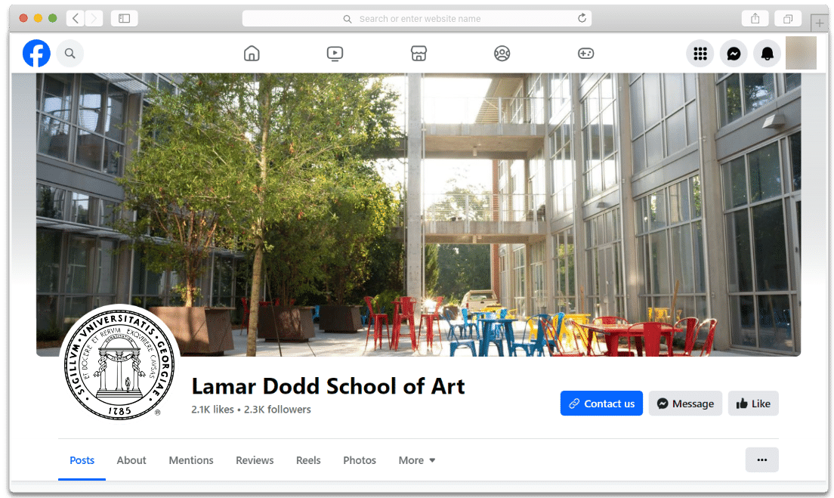Switch to the Reviews tab
The image size is (834, 498).
click(255, 460)
